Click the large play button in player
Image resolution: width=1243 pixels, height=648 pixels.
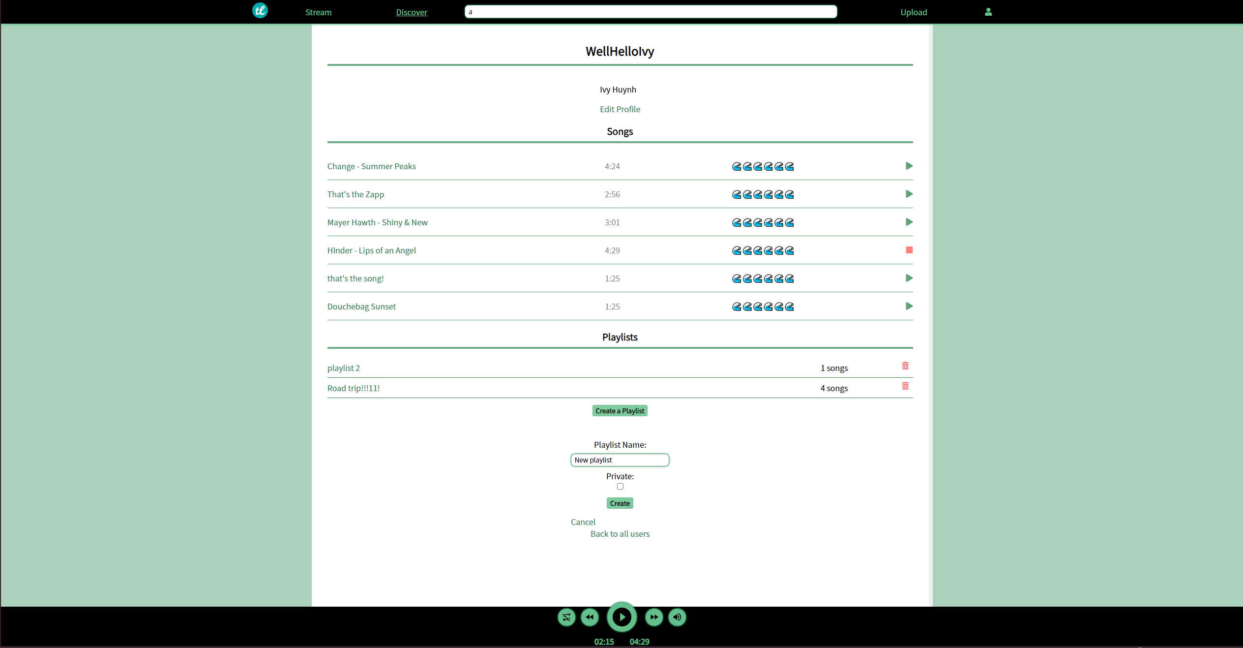click(x=621, y=617)
